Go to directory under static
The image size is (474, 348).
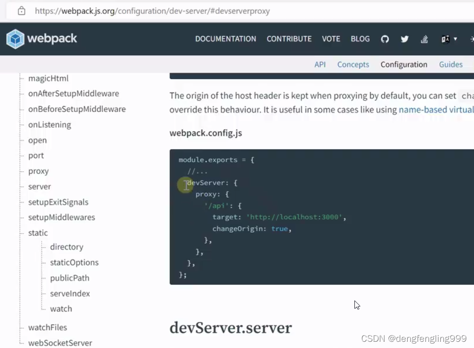(x=66, y=247)
